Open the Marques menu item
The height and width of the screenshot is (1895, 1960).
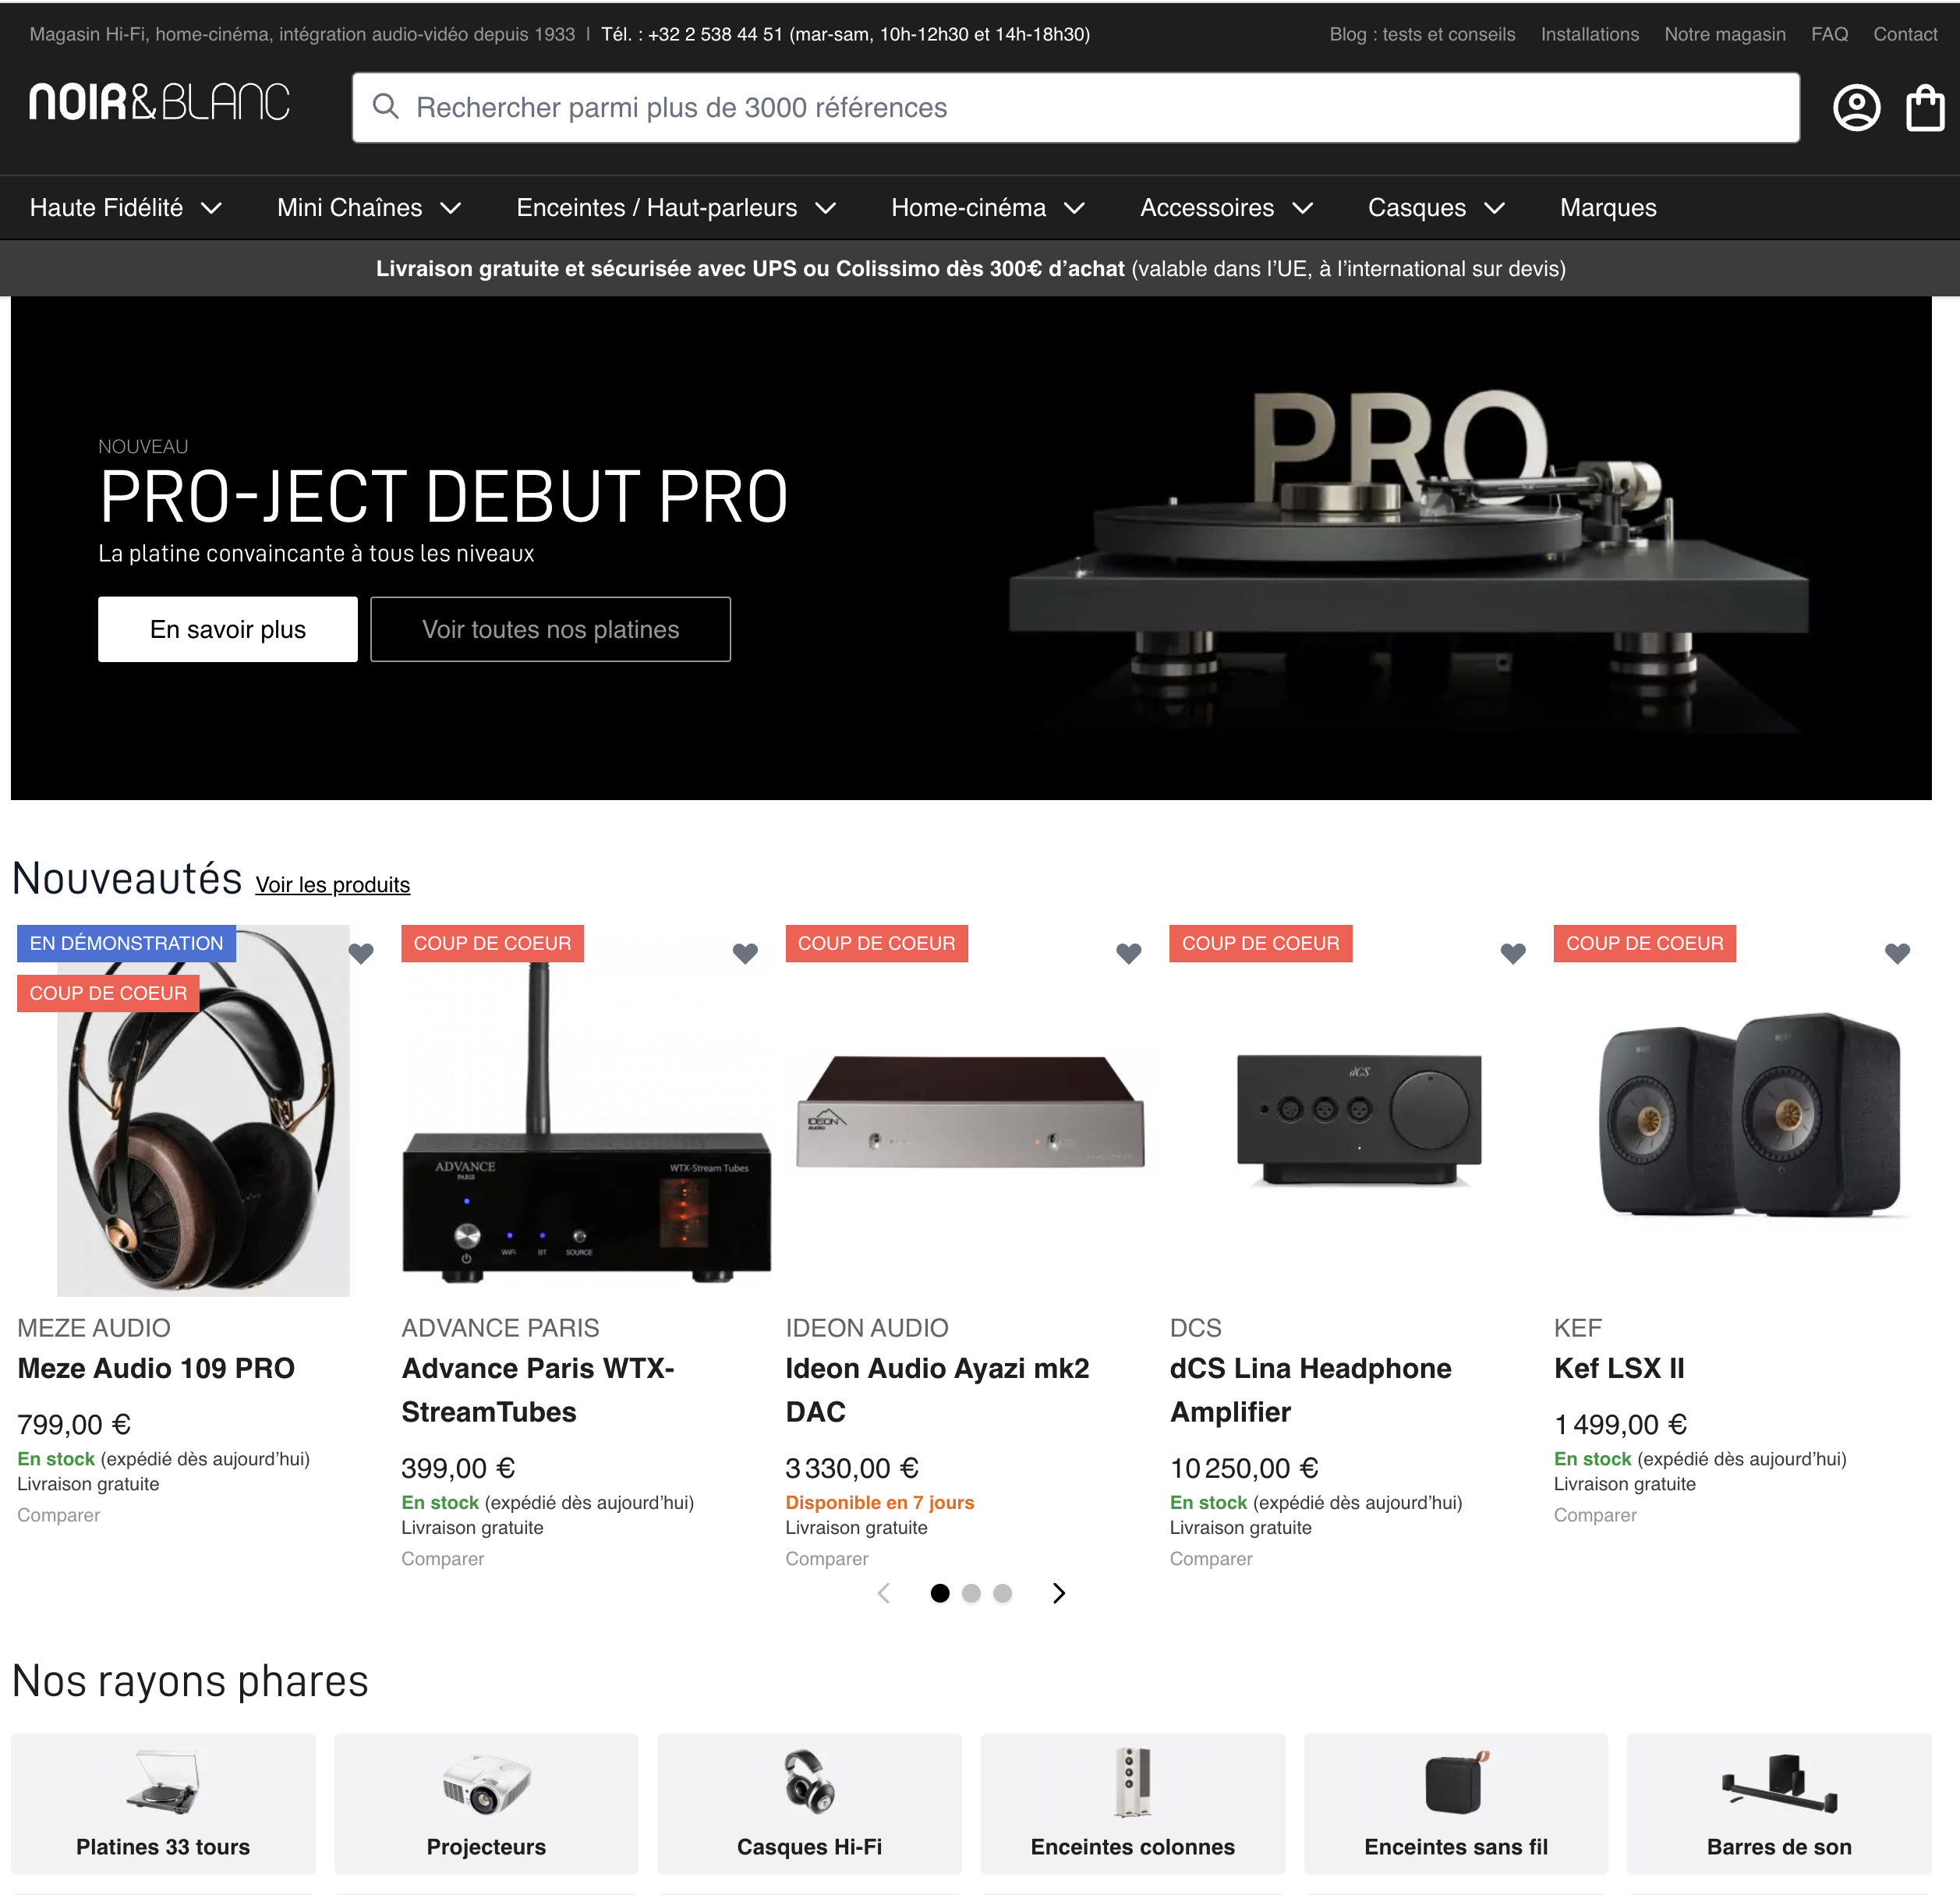(x=1608, y=208)
